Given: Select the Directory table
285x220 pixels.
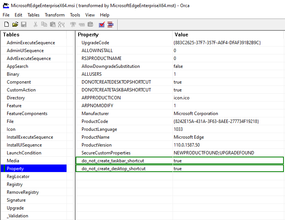Looking at the screenshot, I should click(16, 98).
